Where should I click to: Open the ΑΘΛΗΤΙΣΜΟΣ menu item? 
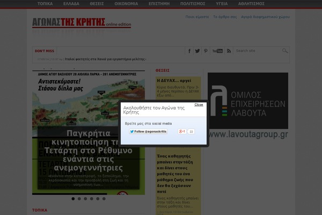coord(251,4)
